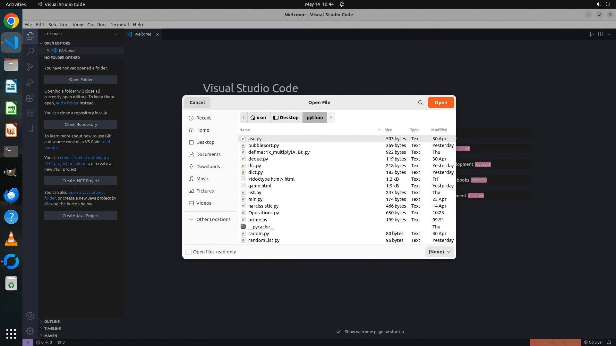Click the Accounts icon in activity bar
The width and height of the screenshot is (616, 346).
coord(30,316)
